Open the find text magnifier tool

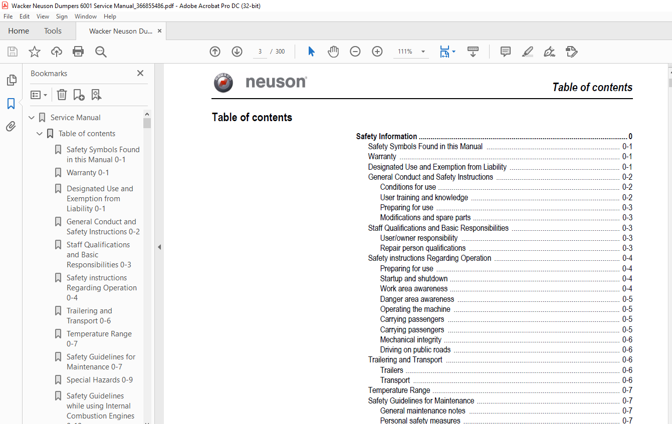(x=101, y=52)
